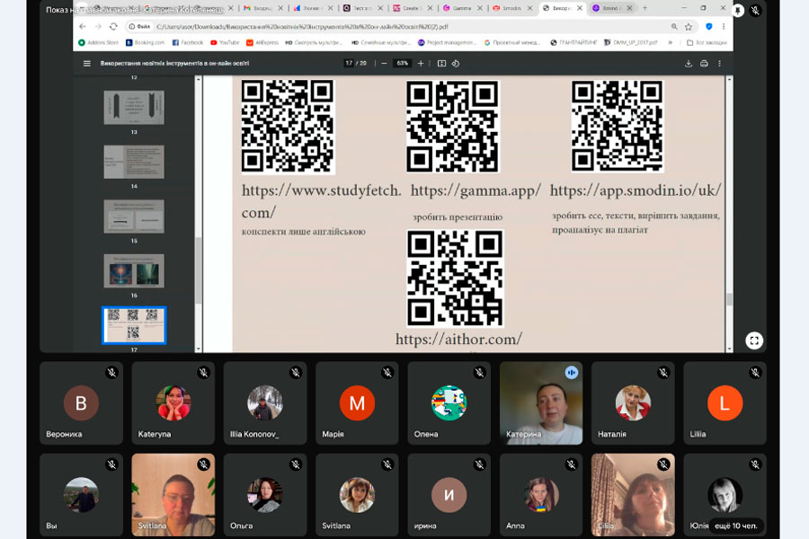This screenshot has height=539, width=809.
Task: Select Наталія's participant tile
Action: tap(633, 402)
